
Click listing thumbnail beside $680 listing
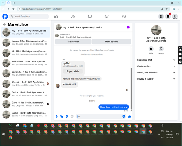point(57,35)
